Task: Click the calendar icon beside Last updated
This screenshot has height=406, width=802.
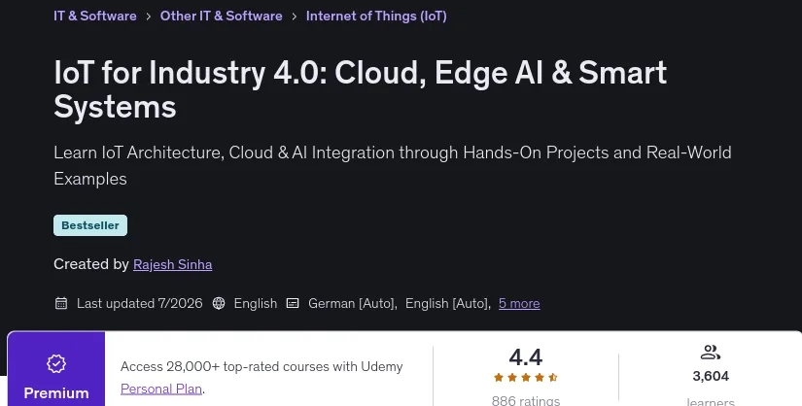Action: click(61, 303)
